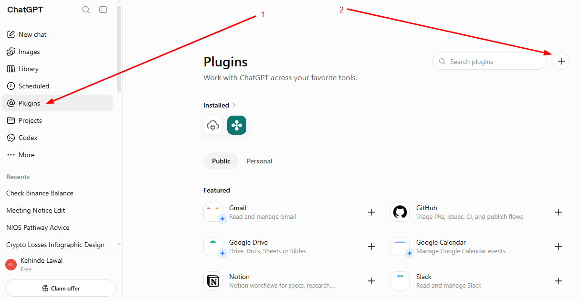Switch to the Personal tab

(260, 161)
